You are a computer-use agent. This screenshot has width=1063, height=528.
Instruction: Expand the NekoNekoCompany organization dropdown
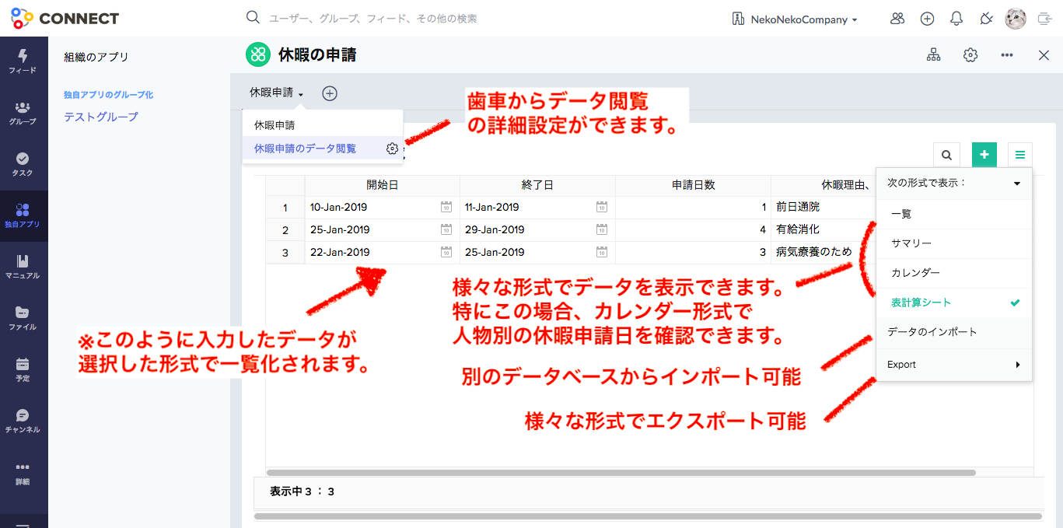pos(796,19)
